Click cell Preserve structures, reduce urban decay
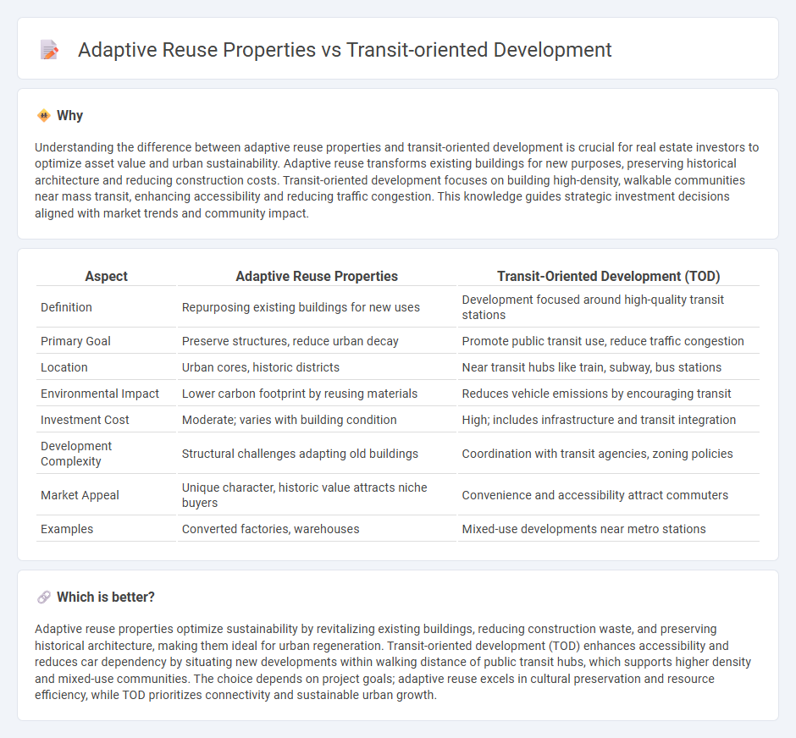The image size is (796, 738). 317,341
